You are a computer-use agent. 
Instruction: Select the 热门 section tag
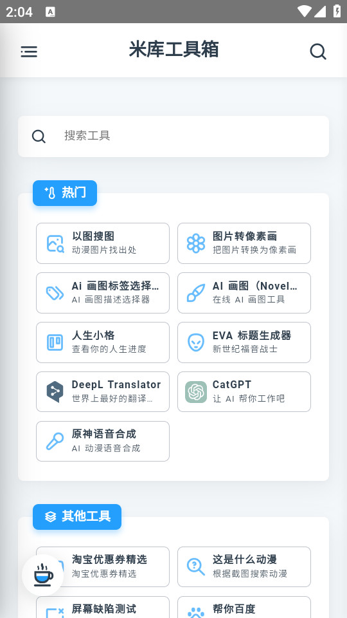point(65,193)
